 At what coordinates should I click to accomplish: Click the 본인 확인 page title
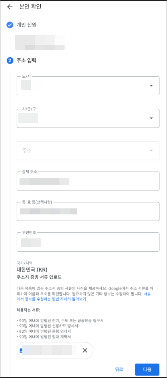30,7
